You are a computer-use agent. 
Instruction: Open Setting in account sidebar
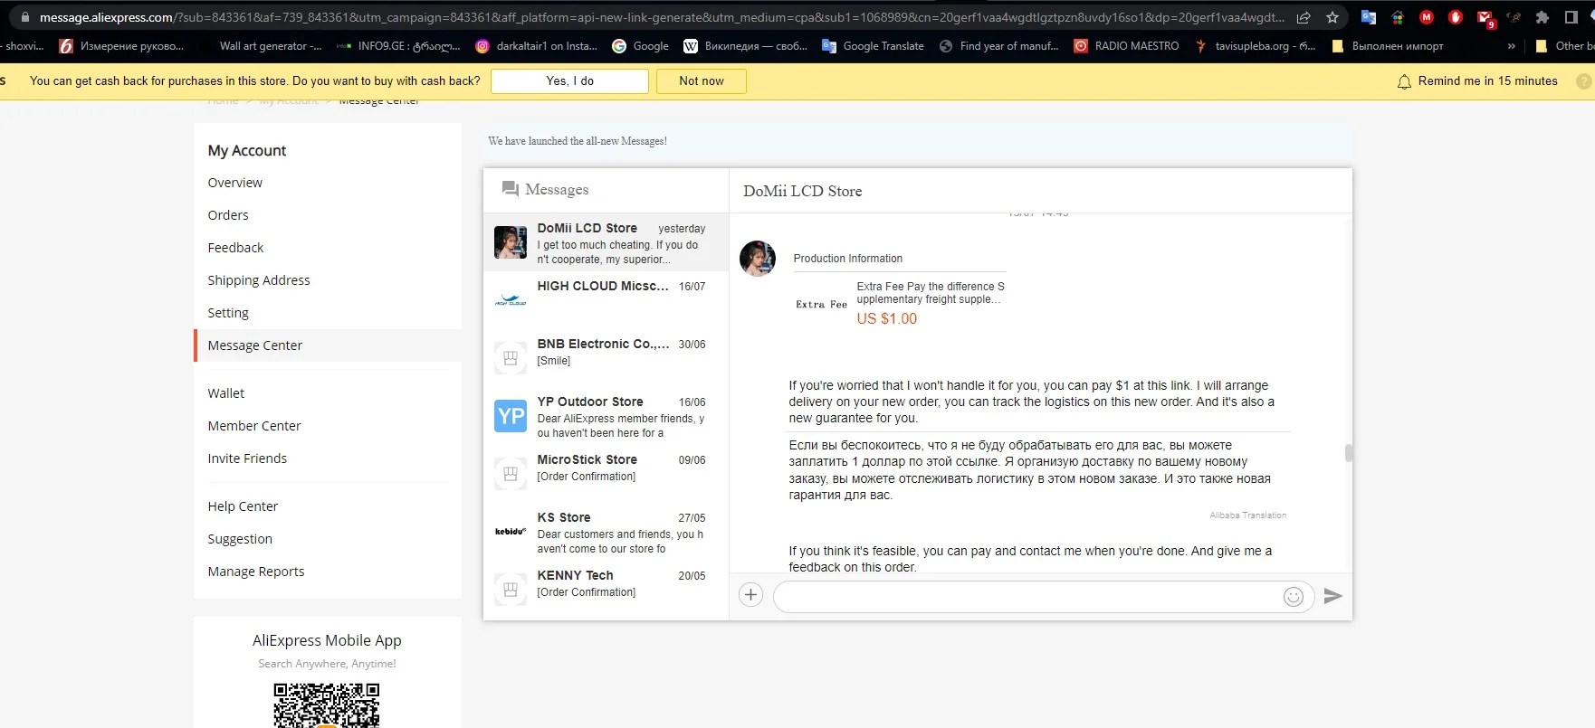[228, 313]
